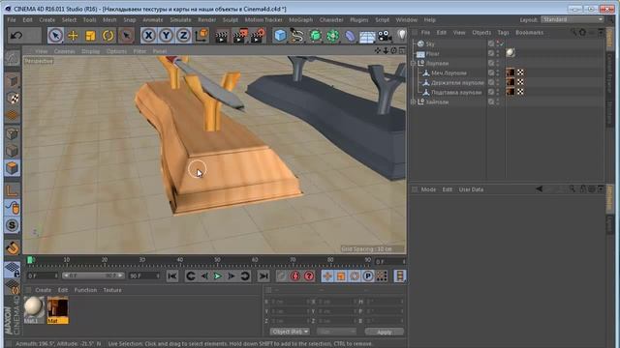Screen dimensions: 620x348
Task: Collapse the Лоуполи group
Action: pyautogui.click(x=413, y=63)
